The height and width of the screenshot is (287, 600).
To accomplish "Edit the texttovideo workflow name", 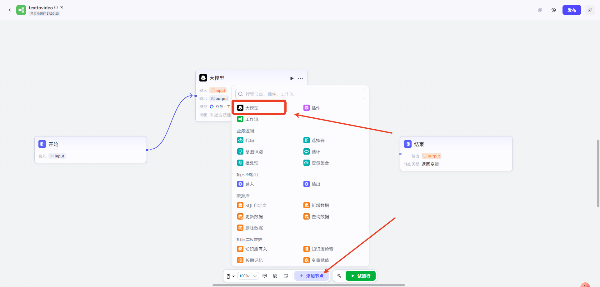I will point(62,7).
